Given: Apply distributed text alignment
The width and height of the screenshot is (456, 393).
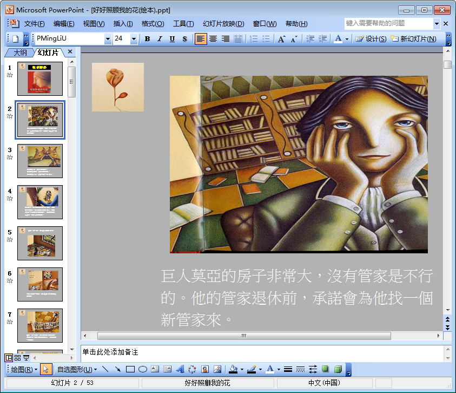Looking at the screenshot, I should tap(238, 39).
